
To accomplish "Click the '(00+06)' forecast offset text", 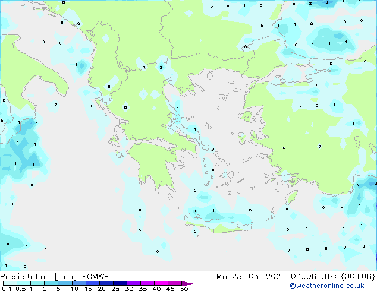I will coord(358,277).
